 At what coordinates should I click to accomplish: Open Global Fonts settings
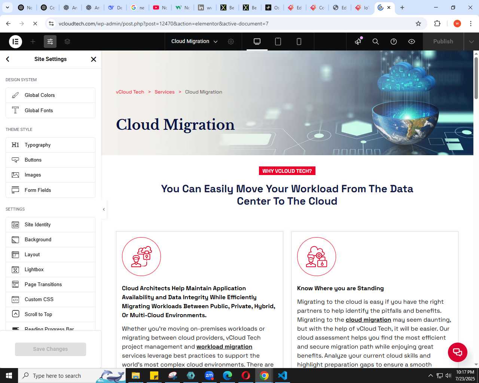51,110
